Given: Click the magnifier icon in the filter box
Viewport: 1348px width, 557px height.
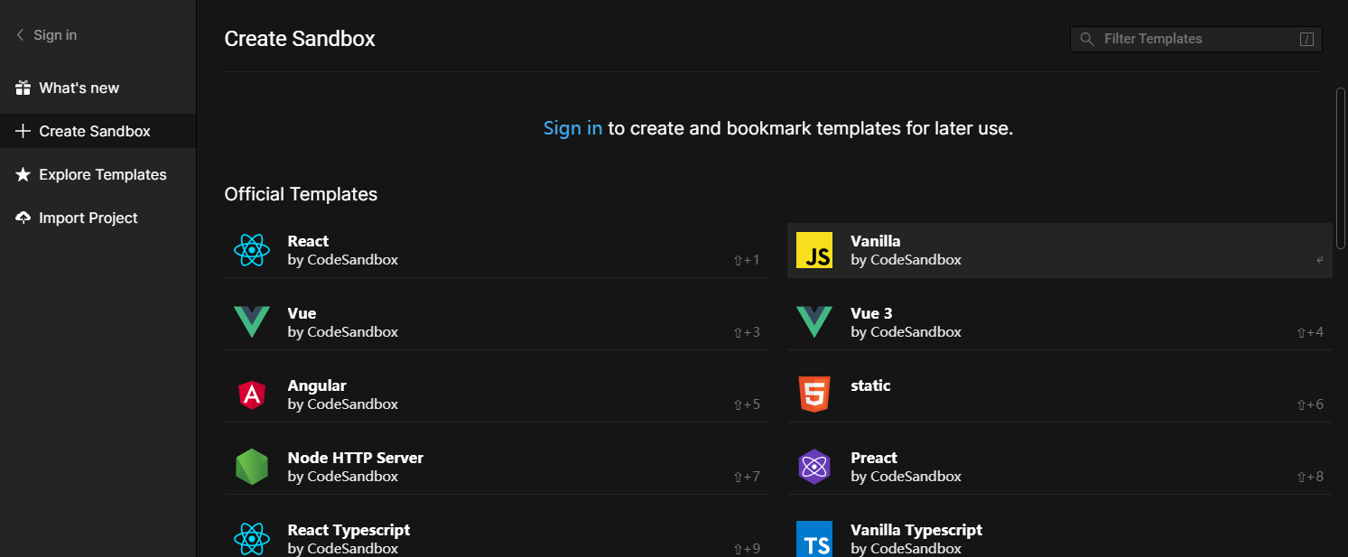Looking at the screenshot, I should pyautogui.click(x=1087, y=39).
